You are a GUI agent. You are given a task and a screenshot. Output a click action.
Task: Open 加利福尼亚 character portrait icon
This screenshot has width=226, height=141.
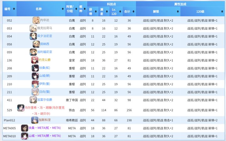pyautogui.click(x=33, y=52)
